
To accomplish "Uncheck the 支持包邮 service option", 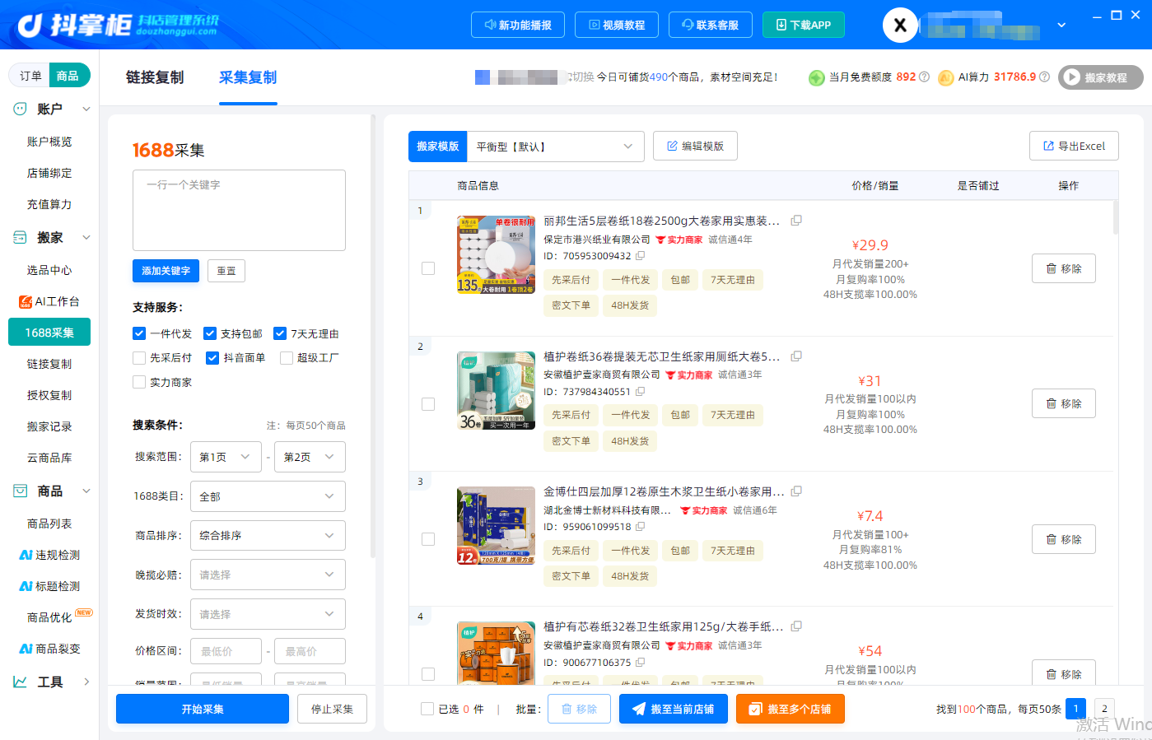I will pos(210,333).
